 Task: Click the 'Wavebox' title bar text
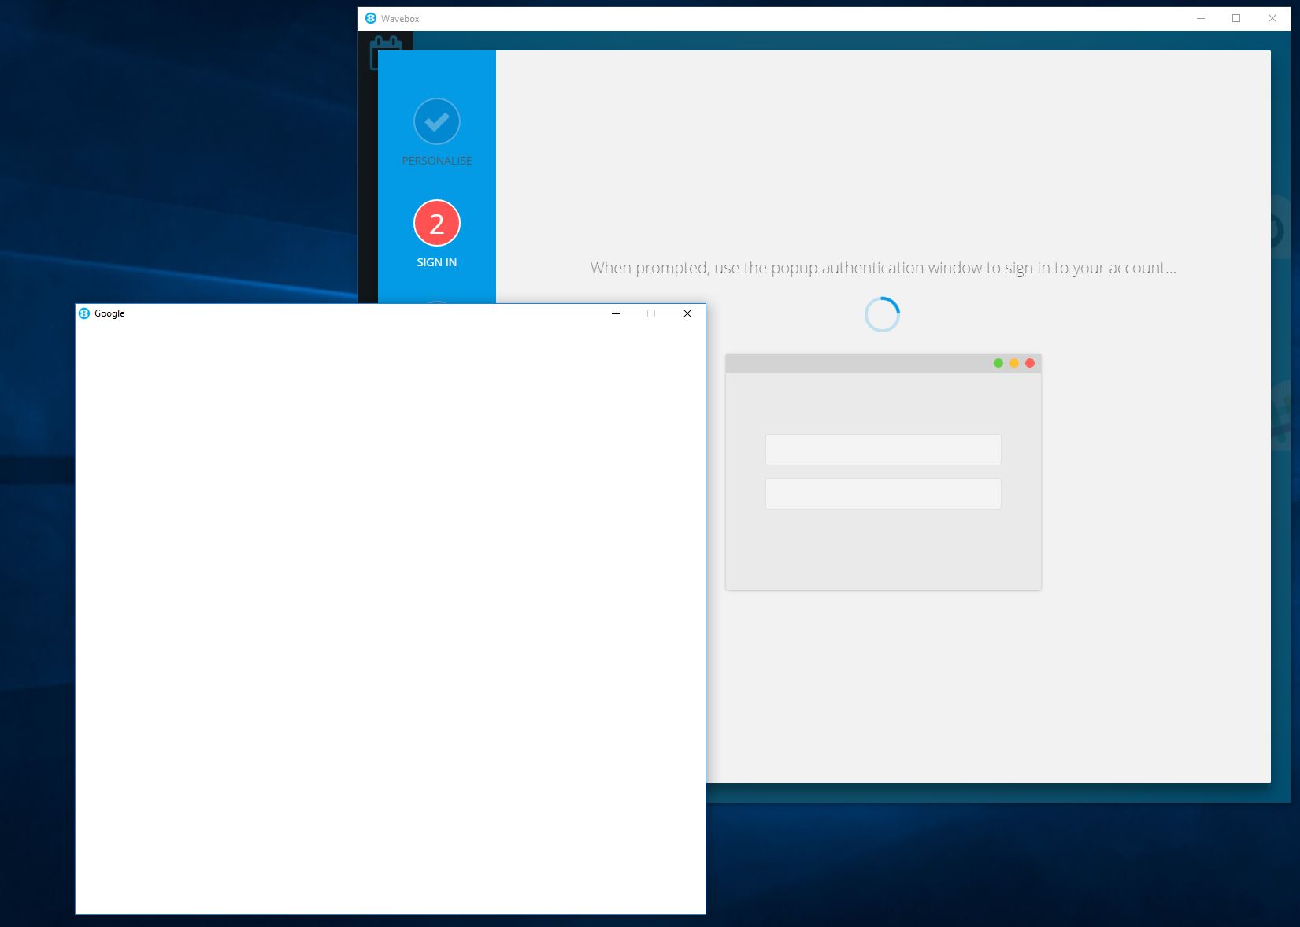coord(400,19)
